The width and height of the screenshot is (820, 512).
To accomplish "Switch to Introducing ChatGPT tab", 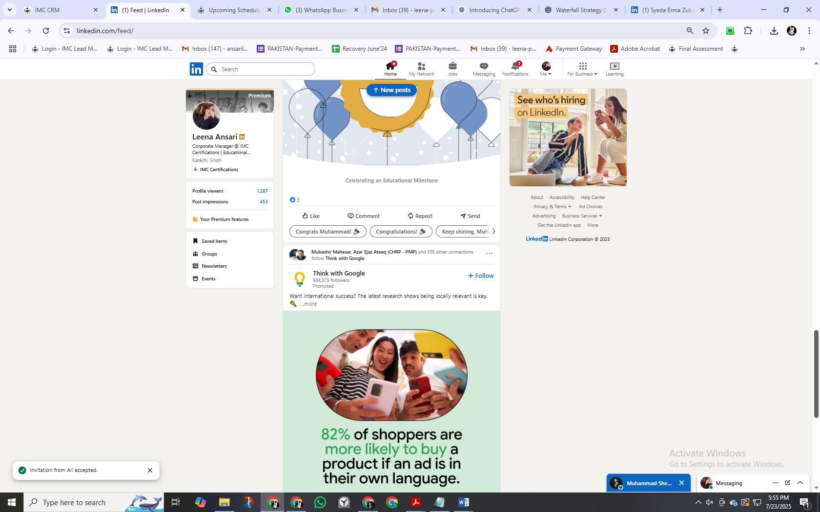I will tap(494, 10).
